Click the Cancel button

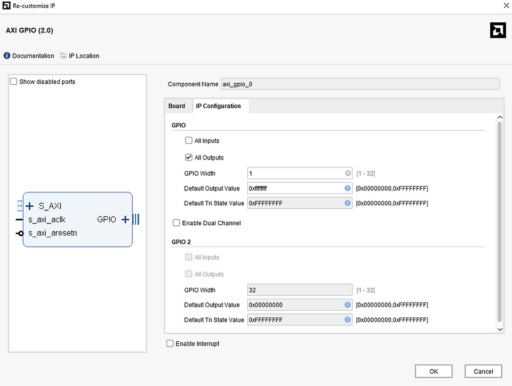483,371
